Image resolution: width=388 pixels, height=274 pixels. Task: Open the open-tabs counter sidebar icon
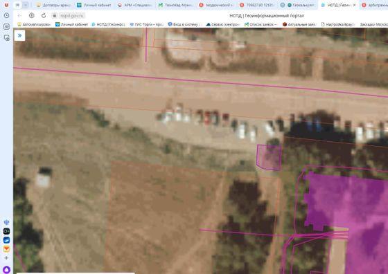[x=6, y=26]
